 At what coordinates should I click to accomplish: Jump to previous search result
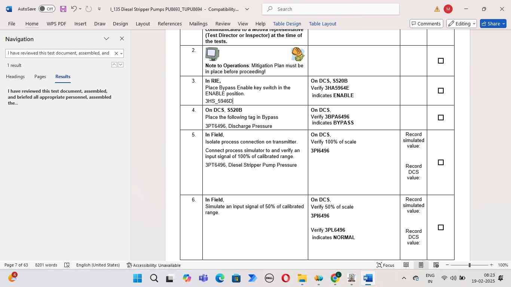[114, 65]
